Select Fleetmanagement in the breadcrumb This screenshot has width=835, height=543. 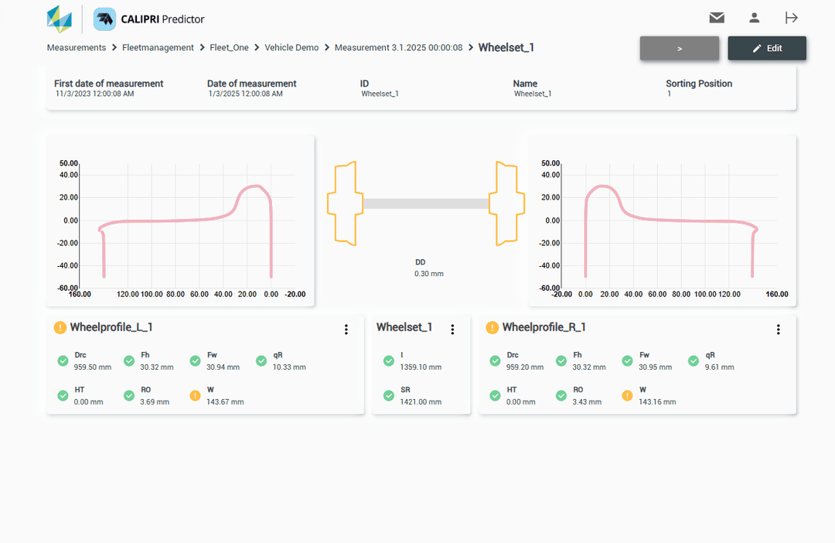158,47
